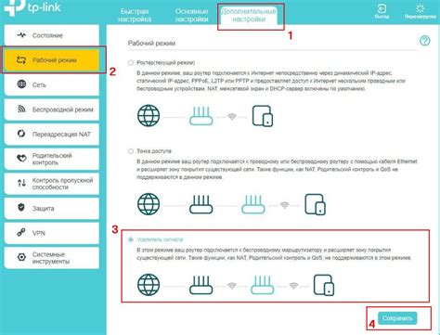Open Сеть section via globe icon

[x=21, y=84]
